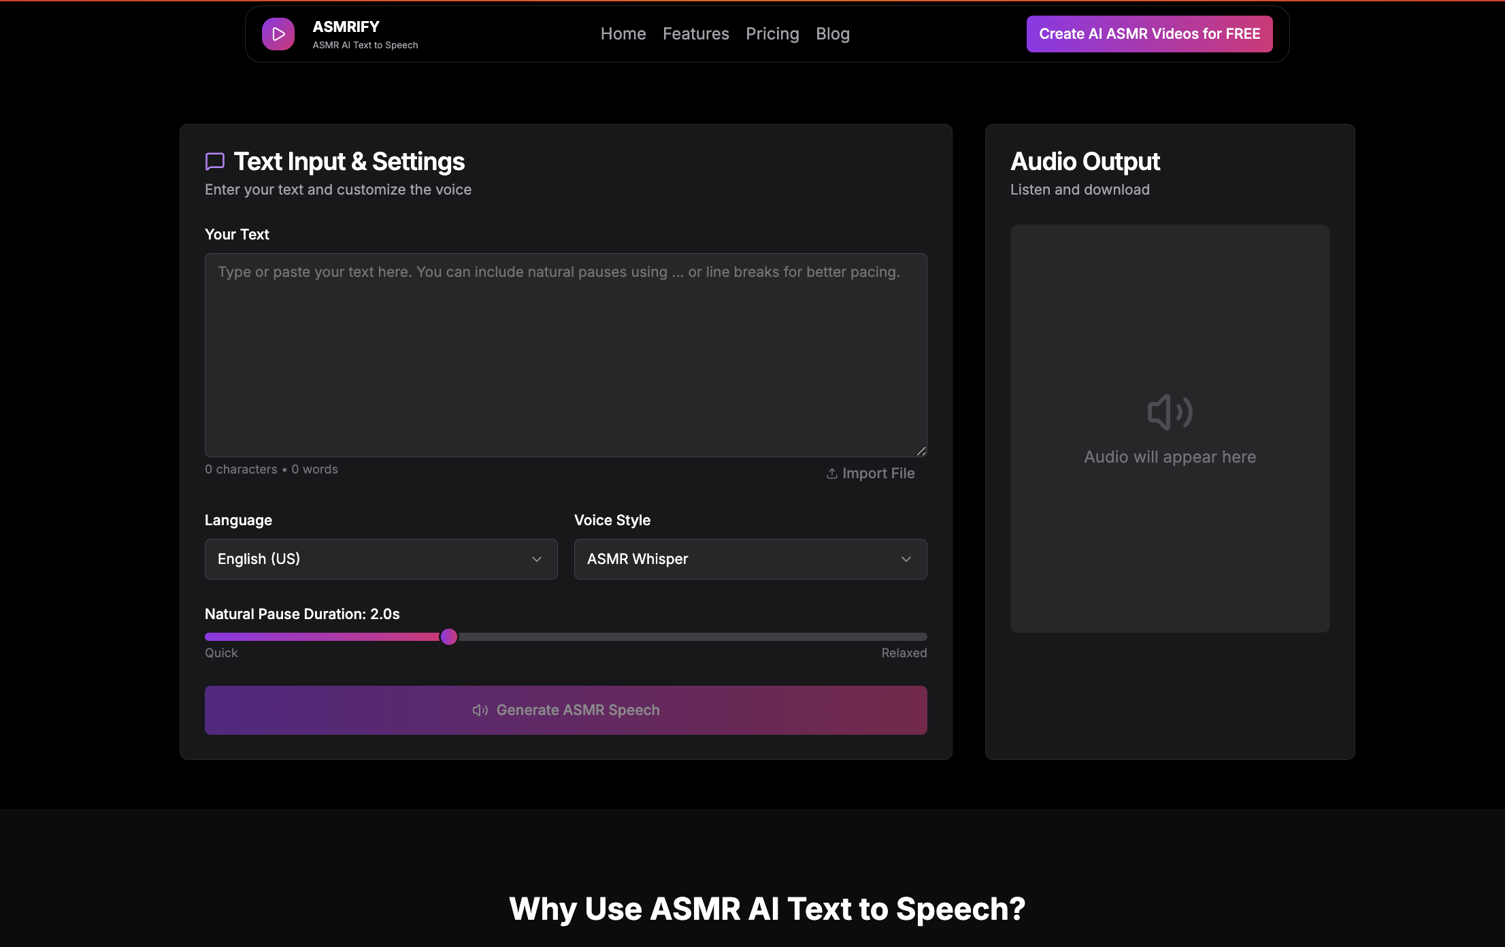
Task: Select Features in the navigation bar
Action: [x=695, y=33]
